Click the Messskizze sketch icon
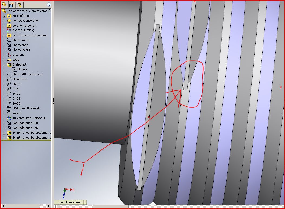 tap(9, 79)
